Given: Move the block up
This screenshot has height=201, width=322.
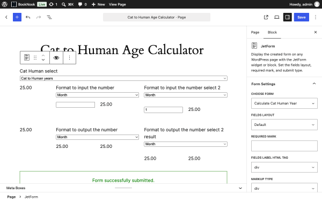Looking at the screenshot, I should pyautogui.click(x=43, y=55).
